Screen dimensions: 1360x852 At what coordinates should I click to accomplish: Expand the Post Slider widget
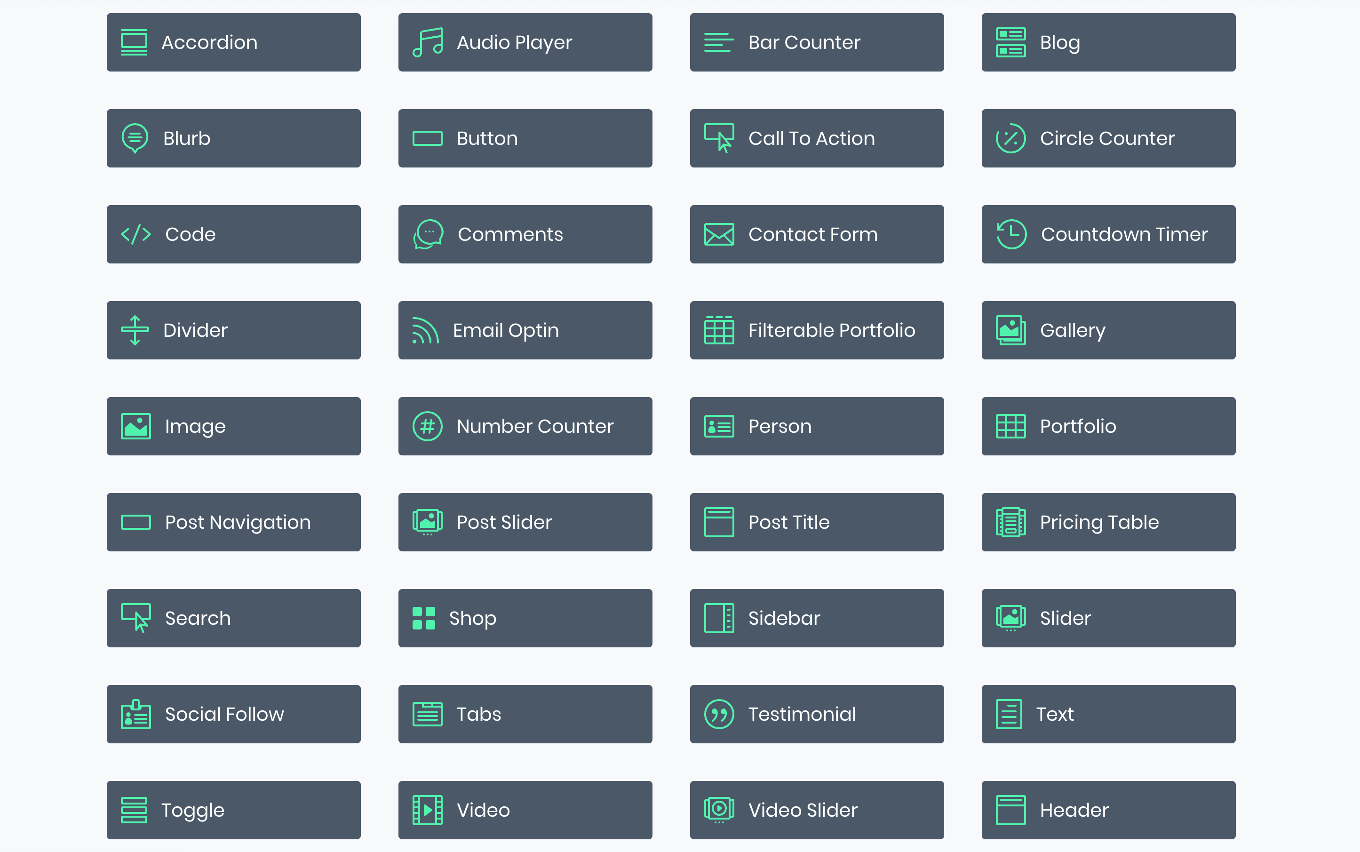pos(525,522)
